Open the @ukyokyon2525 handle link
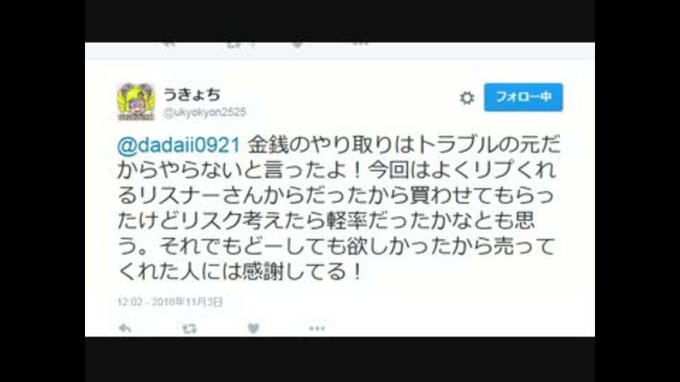Screen dimensions: 680x382 [205, 112]
